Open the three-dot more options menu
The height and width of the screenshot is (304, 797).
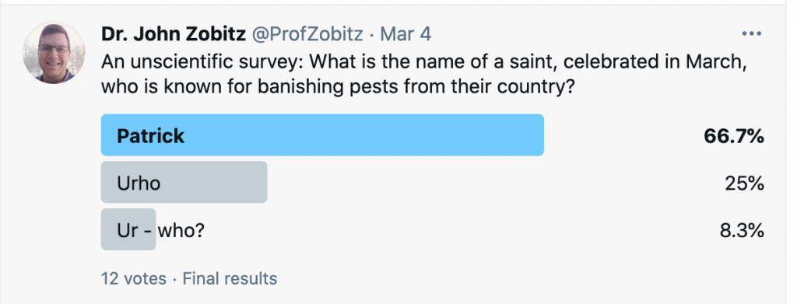click(751, 34)
